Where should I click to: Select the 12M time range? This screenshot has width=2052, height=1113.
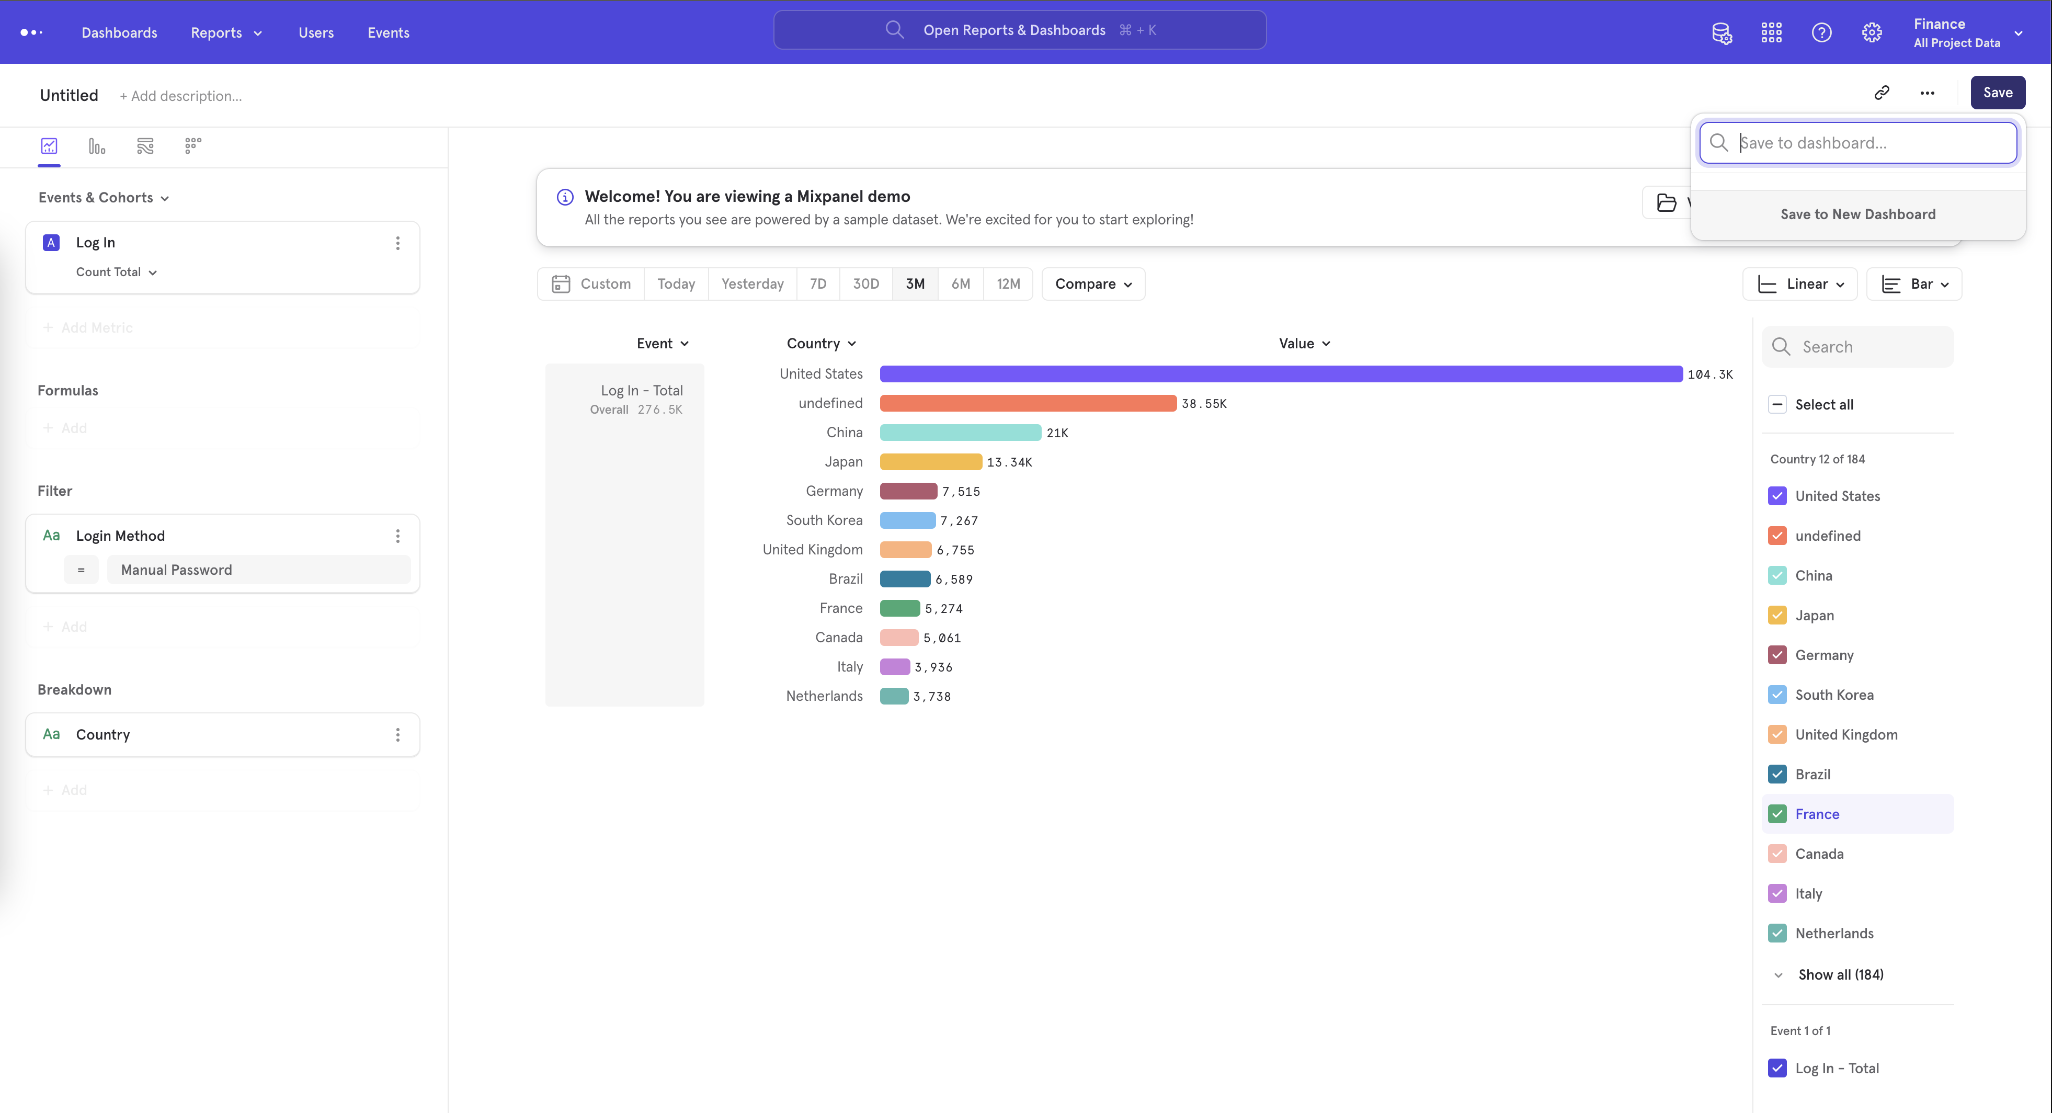pyautogui.click(x=1008, y=283)
